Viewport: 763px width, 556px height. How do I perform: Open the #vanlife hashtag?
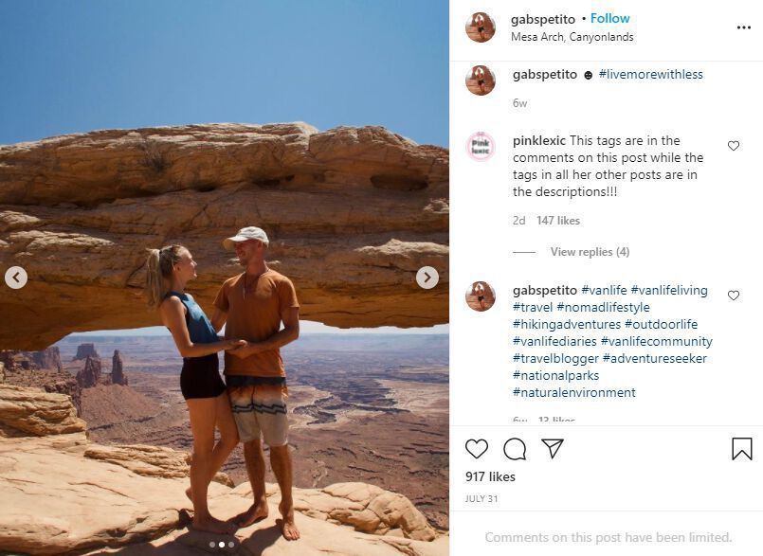[604, 291]
